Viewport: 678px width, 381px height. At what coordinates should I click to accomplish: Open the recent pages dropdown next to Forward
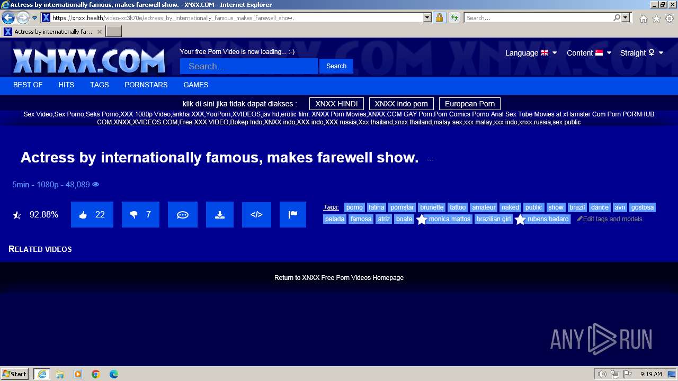coord(34,17)
